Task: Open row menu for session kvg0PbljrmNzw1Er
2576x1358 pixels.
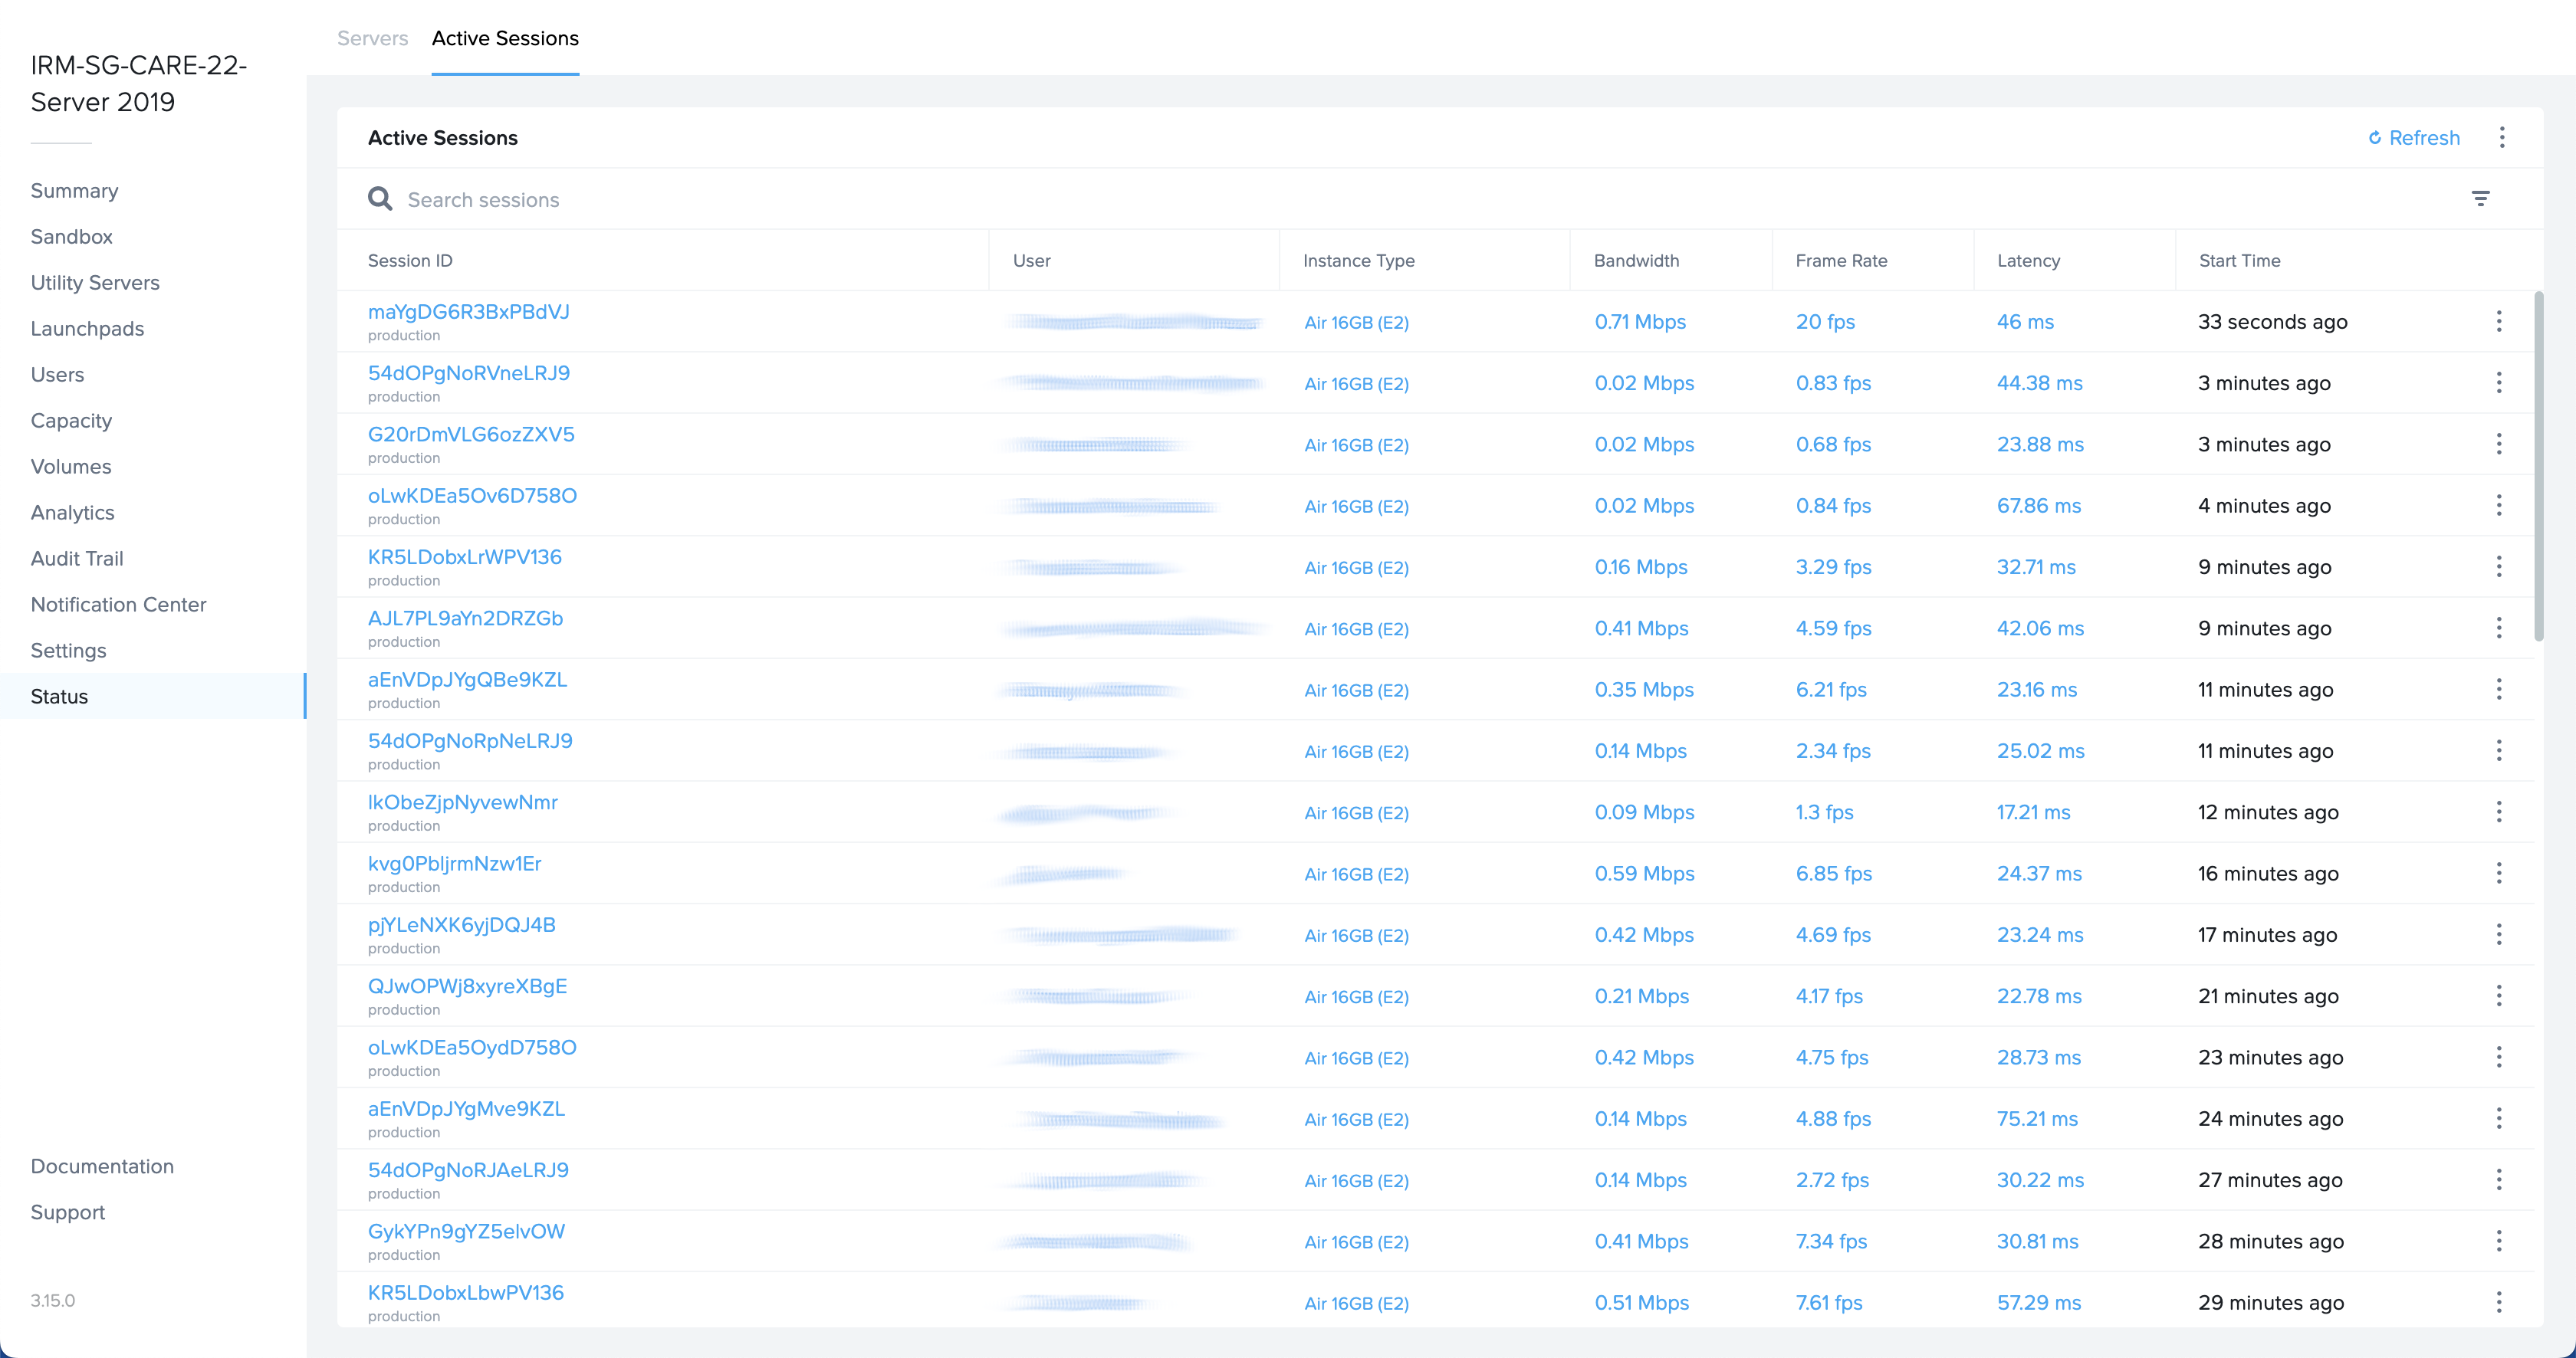Action: click(2498, 874)
